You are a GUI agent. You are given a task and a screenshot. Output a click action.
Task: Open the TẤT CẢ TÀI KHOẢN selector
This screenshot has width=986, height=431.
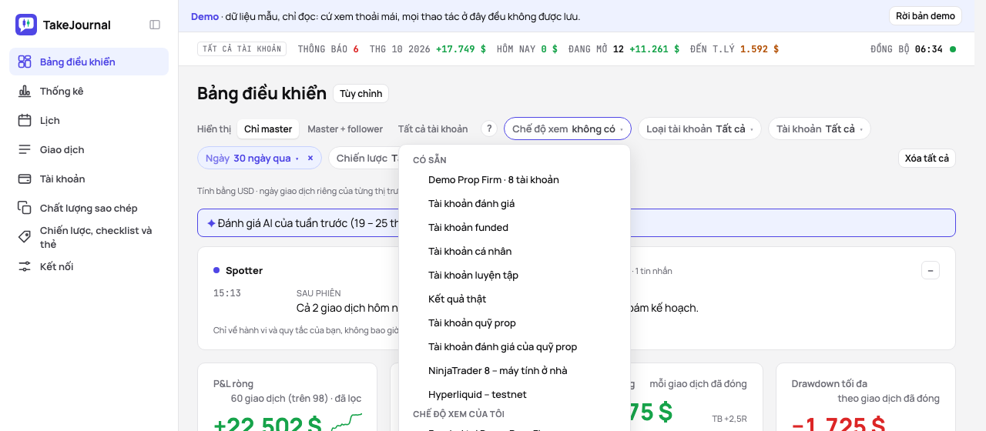coord(242,49)
